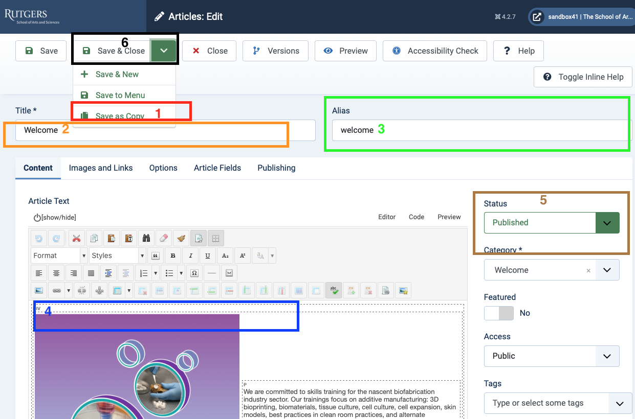Screen dimensions: 635x419
Task: Align text left
Action: pos(39,273)
